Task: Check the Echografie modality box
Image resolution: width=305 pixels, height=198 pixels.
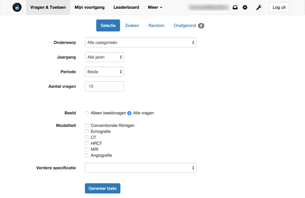Action: [x=87, y=131]
